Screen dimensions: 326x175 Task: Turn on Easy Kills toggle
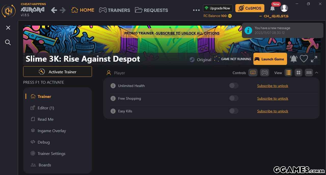pos(234,111)
